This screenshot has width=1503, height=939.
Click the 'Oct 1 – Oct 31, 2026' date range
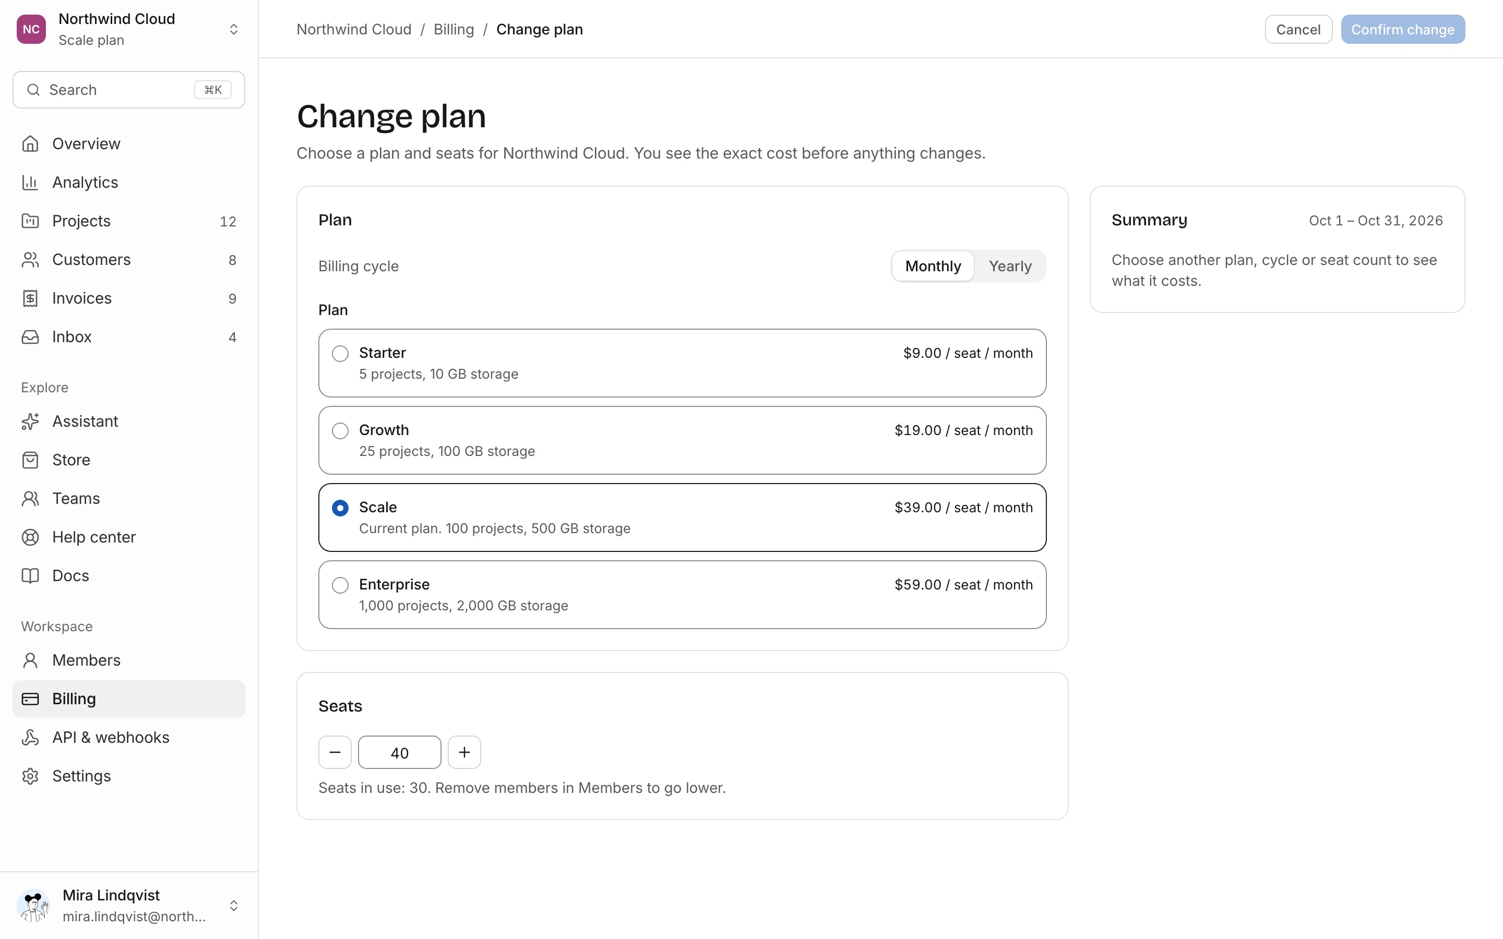(x=1376, y=221)
